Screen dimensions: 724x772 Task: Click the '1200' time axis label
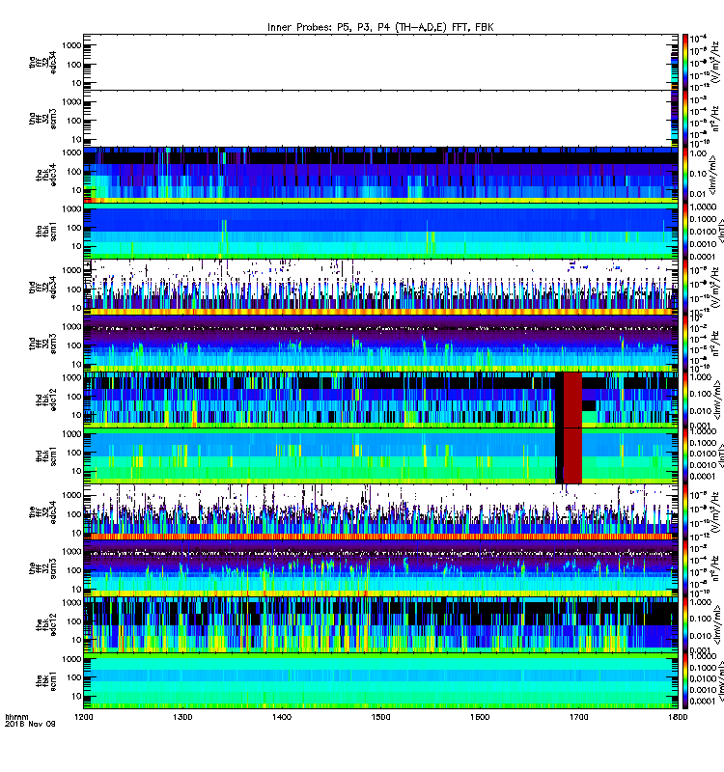(83, 717)
